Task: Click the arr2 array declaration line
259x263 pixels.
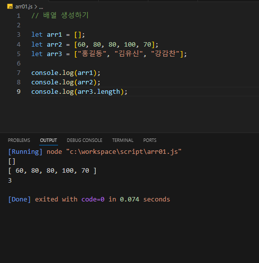Action: [95, 45]
